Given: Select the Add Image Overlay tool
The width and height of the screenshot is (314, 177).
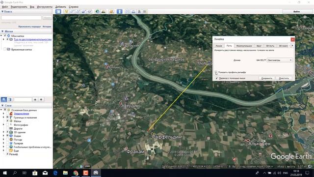Looking at the screenshot, I should [x=84, y=11].
